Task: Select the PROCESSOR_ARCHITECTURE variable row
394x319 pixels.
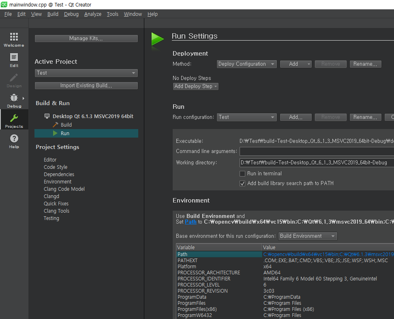Action: 285,273
